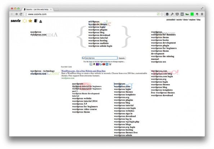The width and height of the screenshot is (214, 149).
Task: Open WordPress.com Get a Free Website link
Action: pyautogui.click(x=83, y=71)
